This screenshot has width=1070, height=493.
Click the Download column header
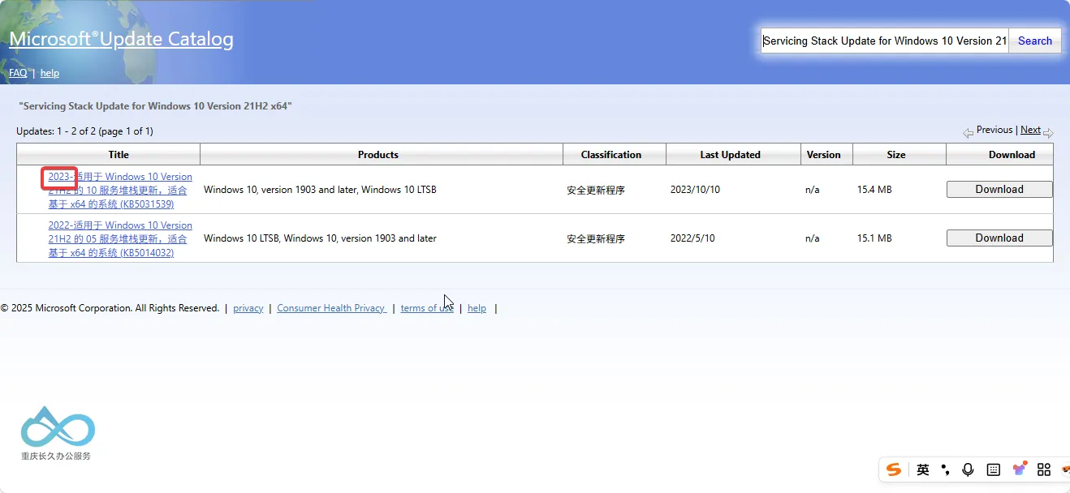tap(1012, 154)
